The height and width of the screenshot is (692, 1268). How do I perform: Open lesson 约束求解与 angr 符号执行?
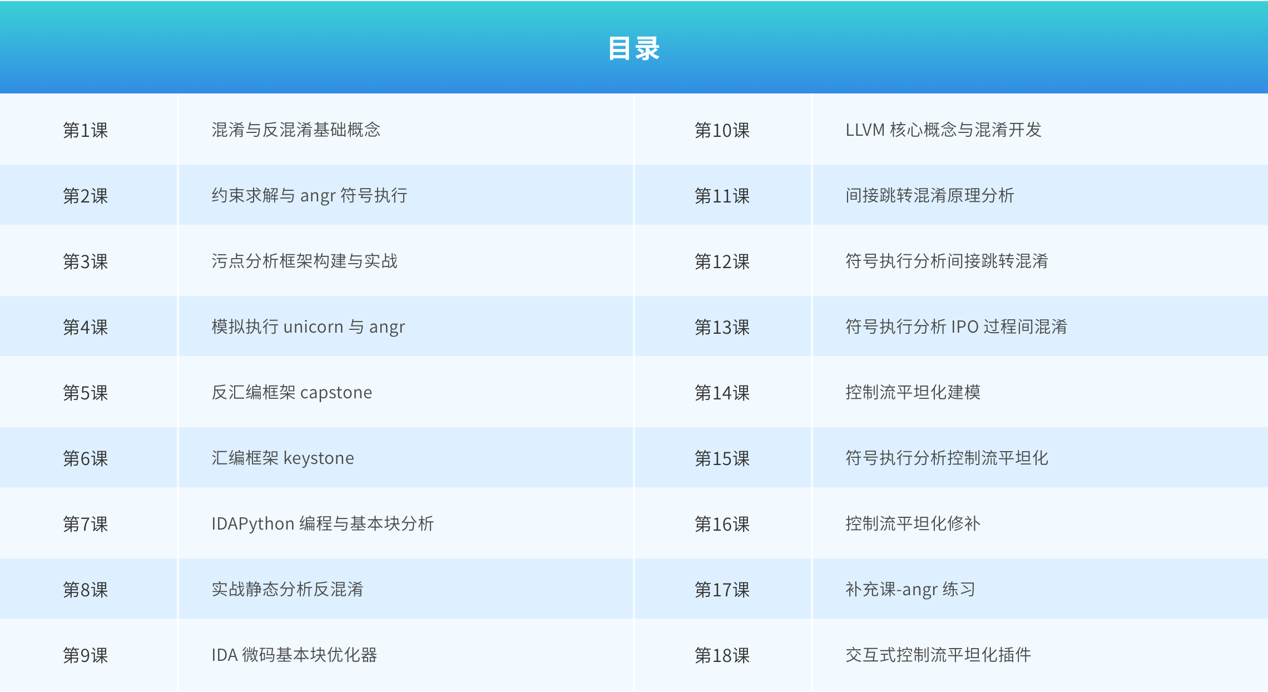point(309,196)
